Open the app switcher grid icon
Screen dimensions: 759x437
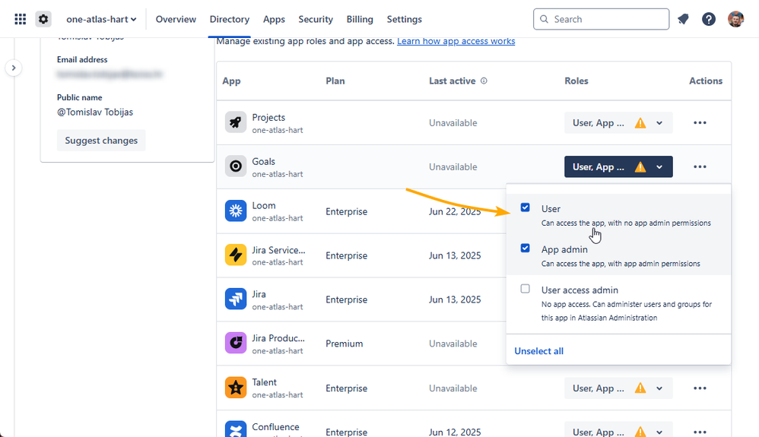coord(21,19)
